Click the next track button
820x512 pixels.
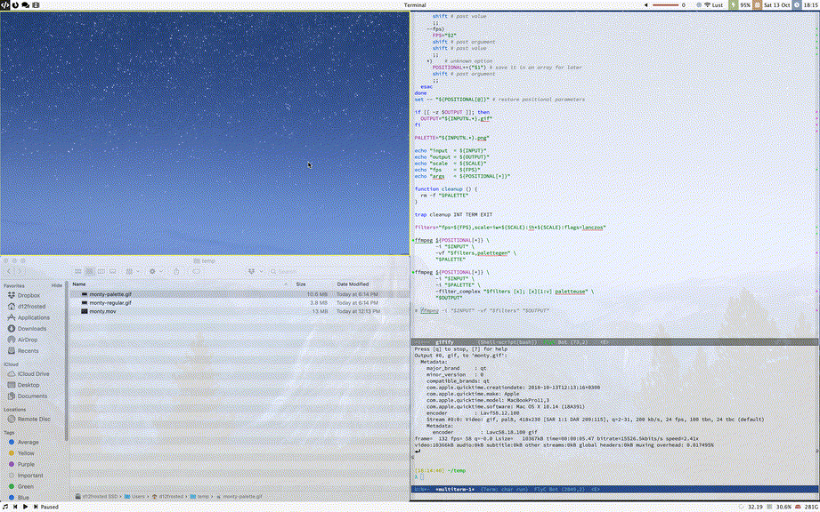tap(35, 507)
